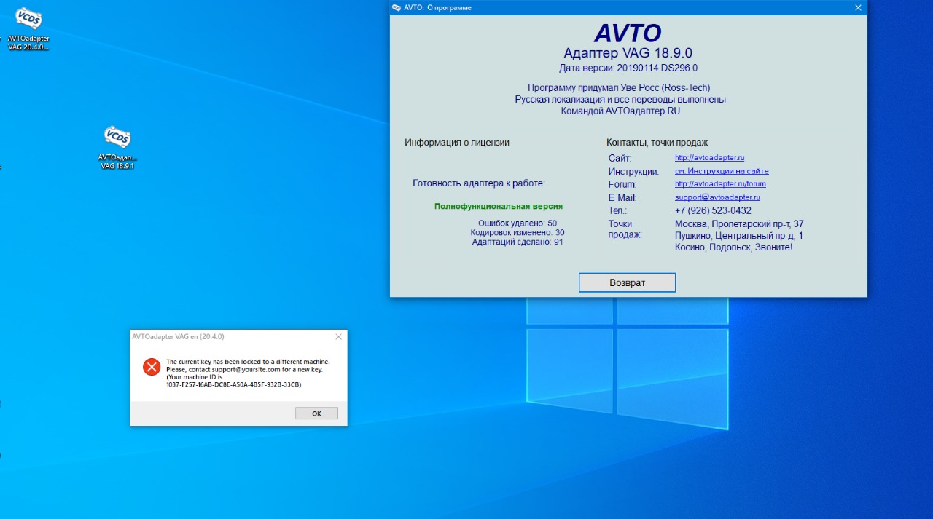Click the support@avtoadapter.ru email link
933x519 pixels.
[x=717, y=197]
